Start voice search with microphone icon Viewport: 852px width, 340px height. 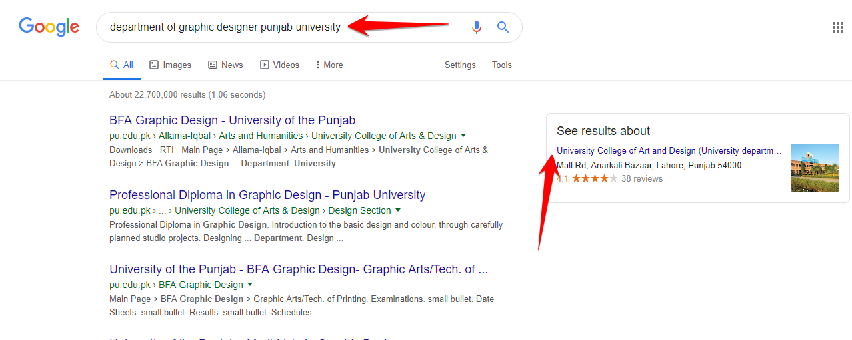[x=476, y=27]
